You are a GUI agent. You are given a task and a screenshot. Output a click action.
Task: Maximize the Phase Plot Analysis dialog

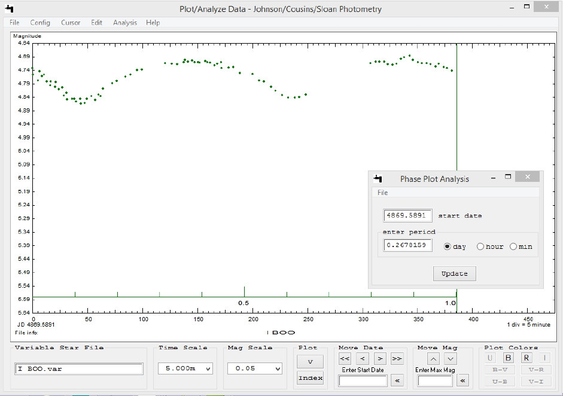click(x=508, y=176)
